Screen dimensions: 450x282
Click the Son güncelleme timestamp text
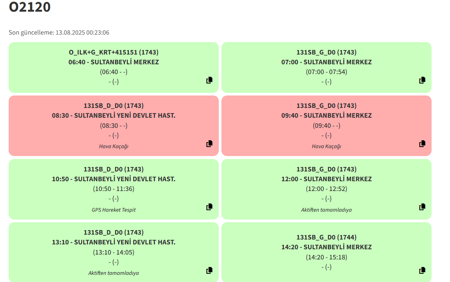(x=59, y=32)
